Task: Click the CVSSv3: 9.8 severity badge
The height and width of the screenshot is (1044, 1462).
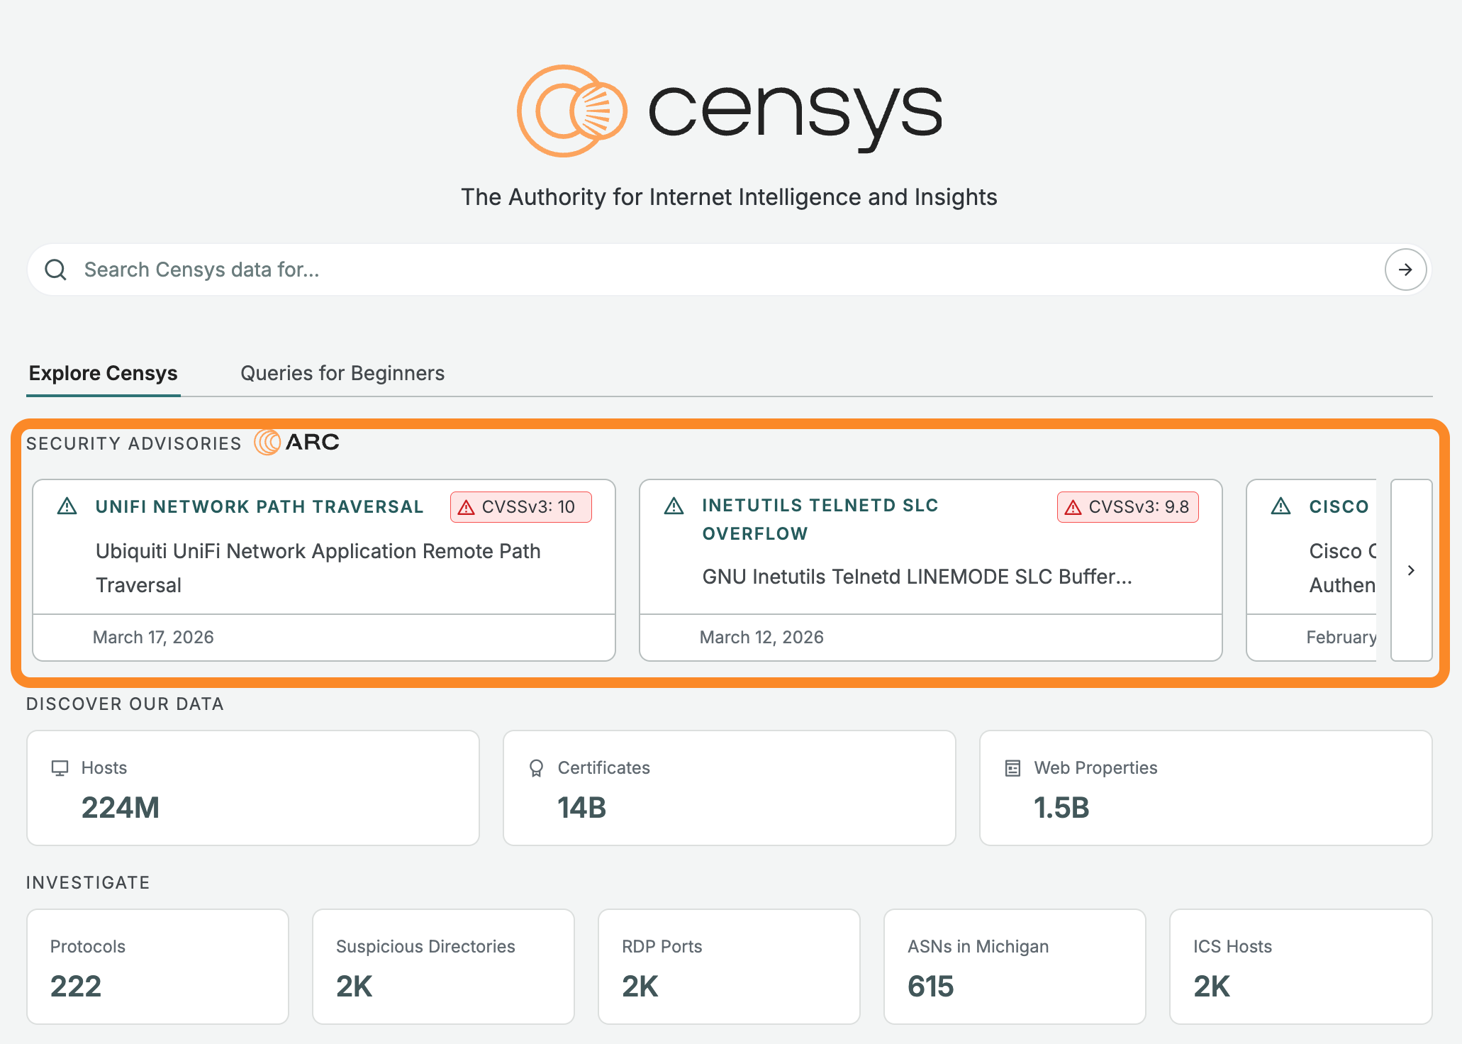Action: tap(1128, 507)
